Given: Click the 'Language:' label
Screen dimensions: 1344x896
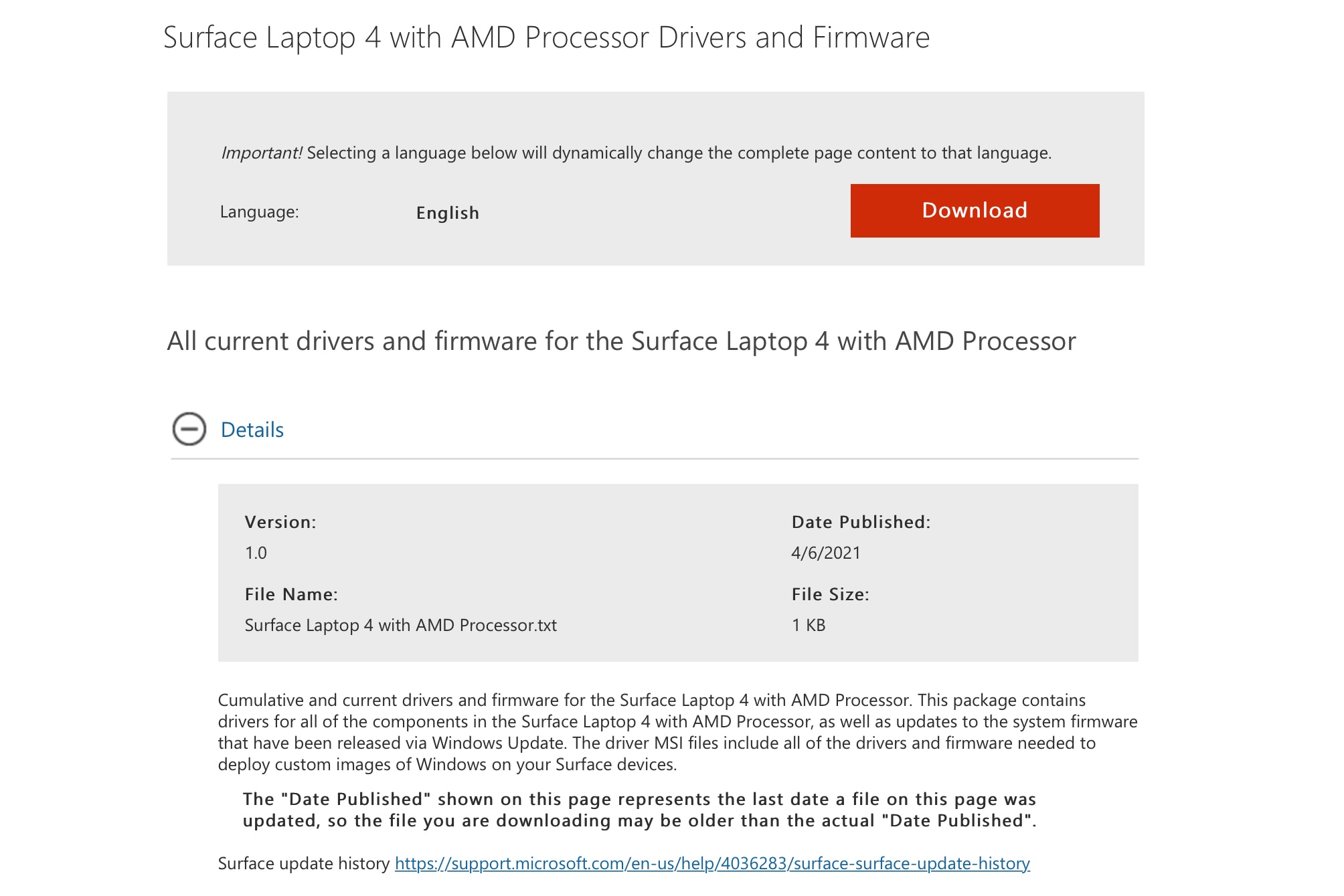Looking at the screenshot, I should [259, 212].
